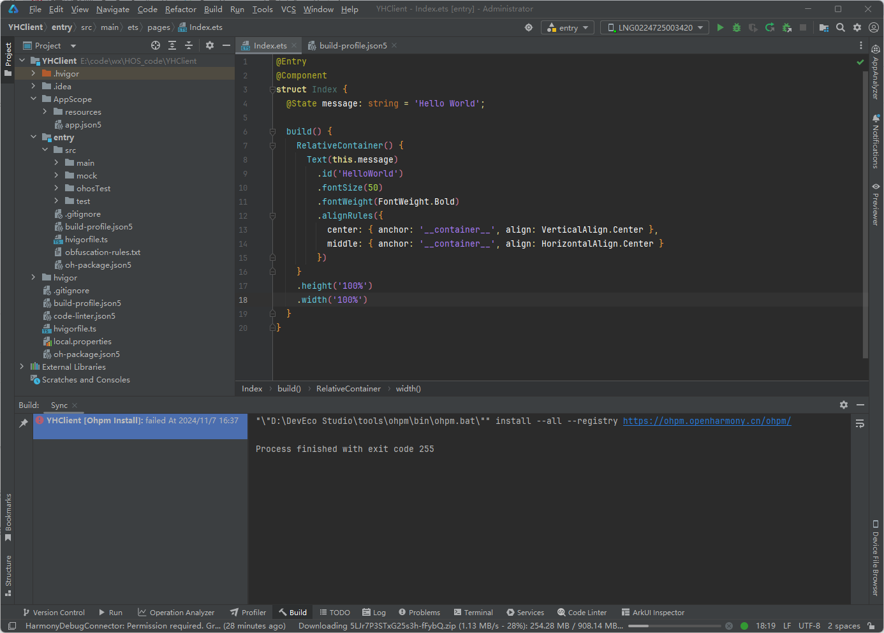
Task: Hide the Project tool window with minus icon
Action: coord(226,45)
